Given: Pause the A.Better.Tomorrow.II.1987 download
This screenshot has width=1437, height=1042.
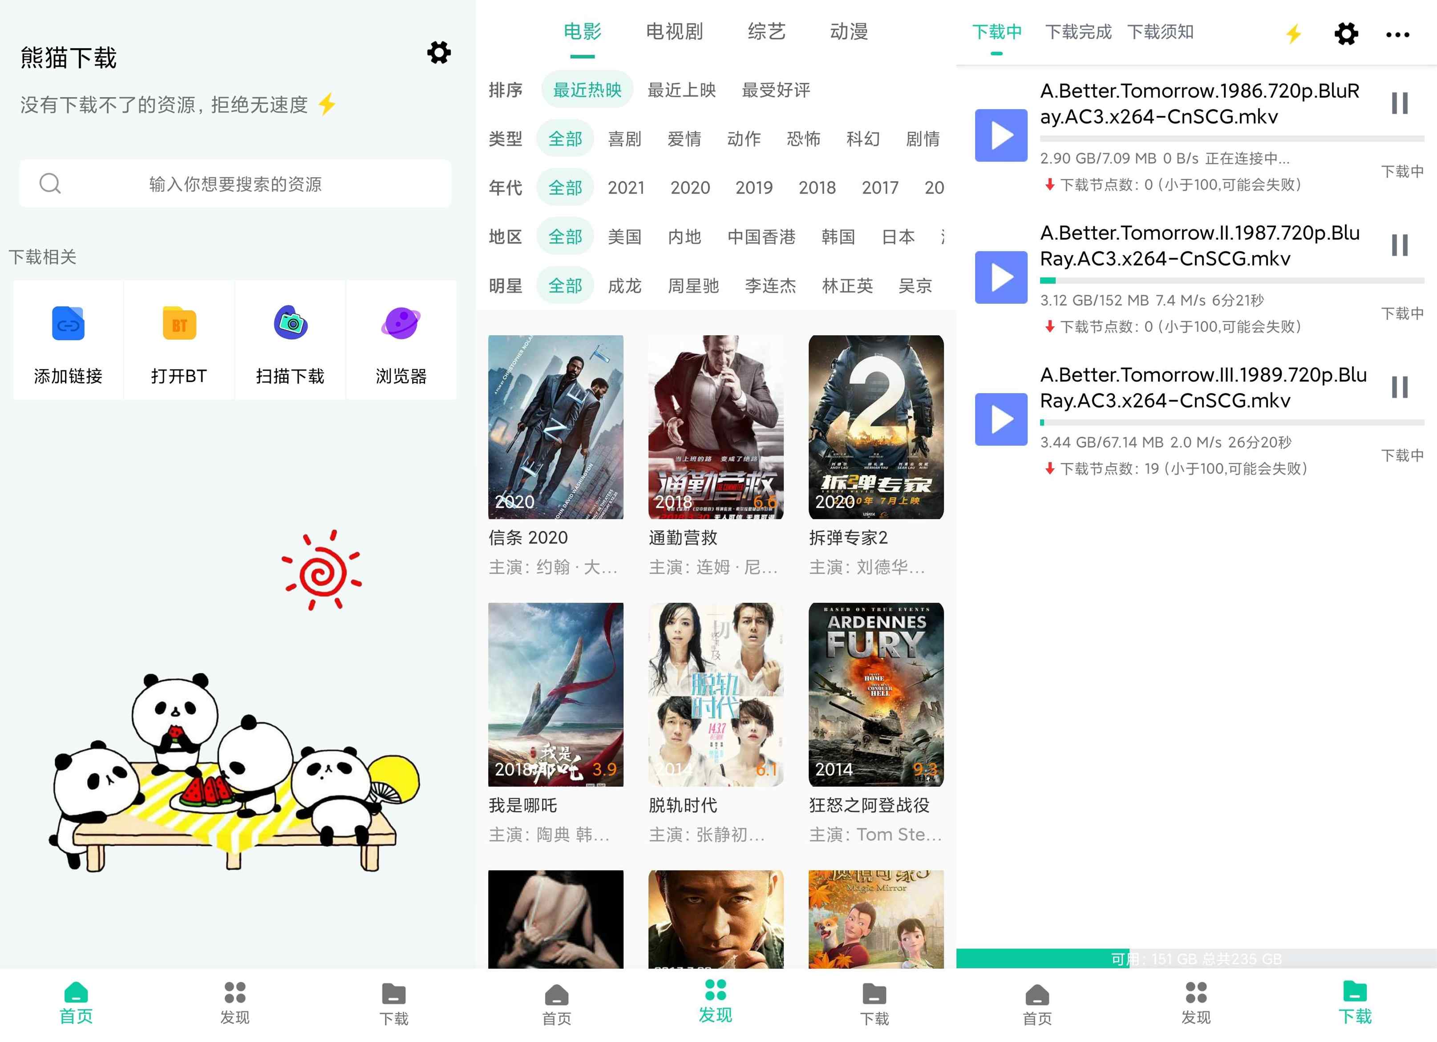Looking at the screenshot, I should pyautogui.click(x=1399, y=245).
